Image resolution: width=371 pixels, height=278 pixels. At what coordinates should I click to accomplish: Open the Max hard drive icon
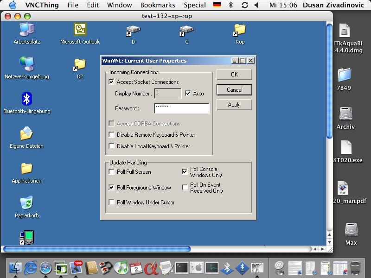click(351, 230)
